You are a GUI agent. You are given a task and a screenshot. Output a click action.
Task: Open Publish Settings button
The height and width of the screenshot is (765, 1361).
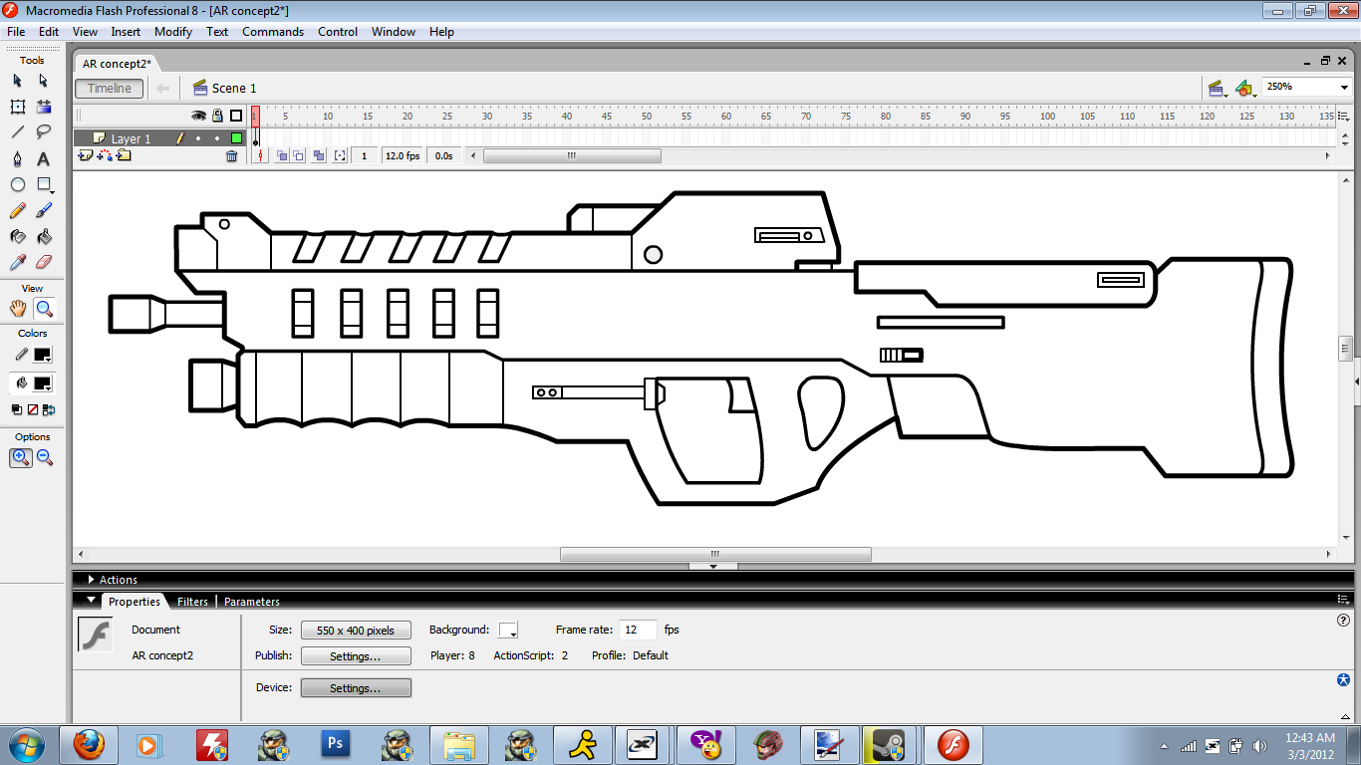click(x=356, y=656)
